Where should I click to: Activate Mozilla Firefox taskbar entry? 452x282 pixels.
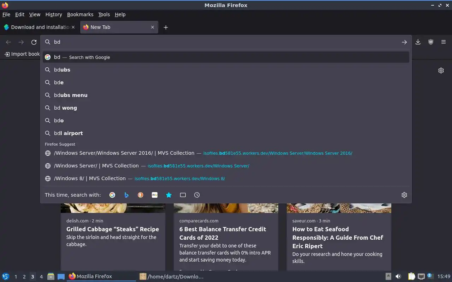click(x=102, y=276)
